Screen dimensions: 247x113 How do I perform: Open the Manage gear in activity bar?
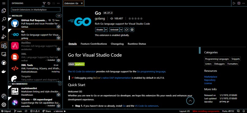(x=4, y=105)
